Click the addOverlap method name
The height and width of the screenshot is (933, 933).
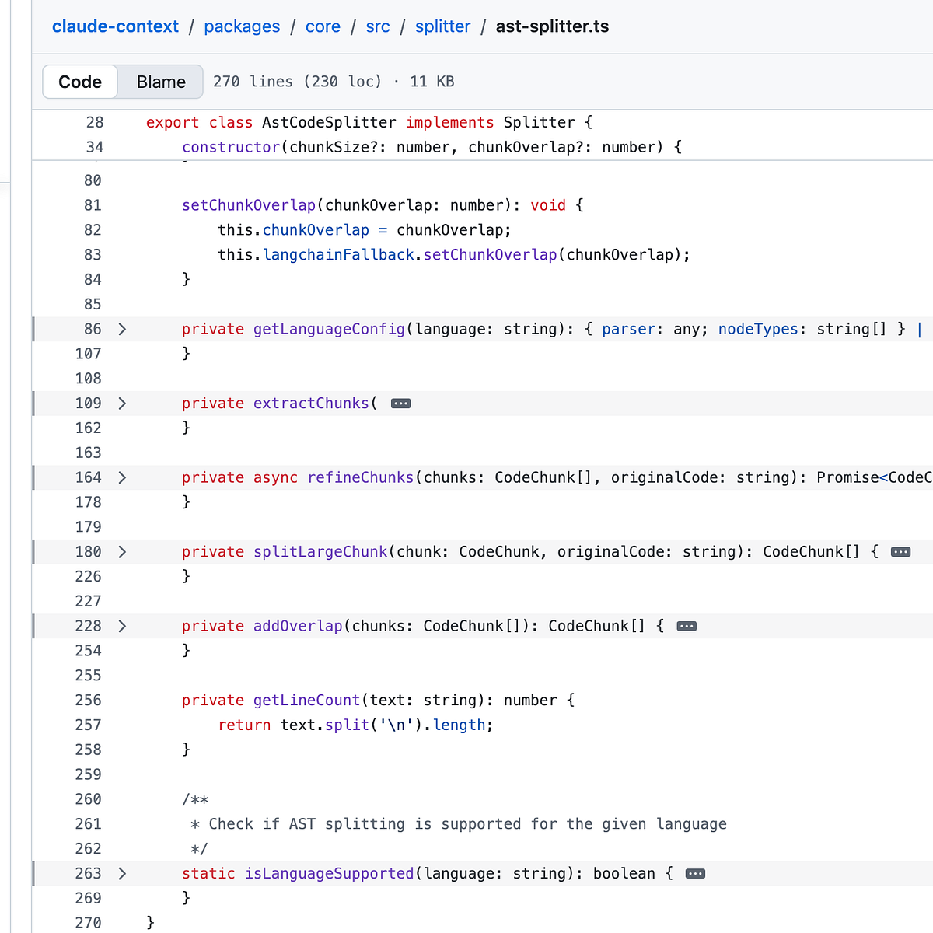click(x=298, y=626)
